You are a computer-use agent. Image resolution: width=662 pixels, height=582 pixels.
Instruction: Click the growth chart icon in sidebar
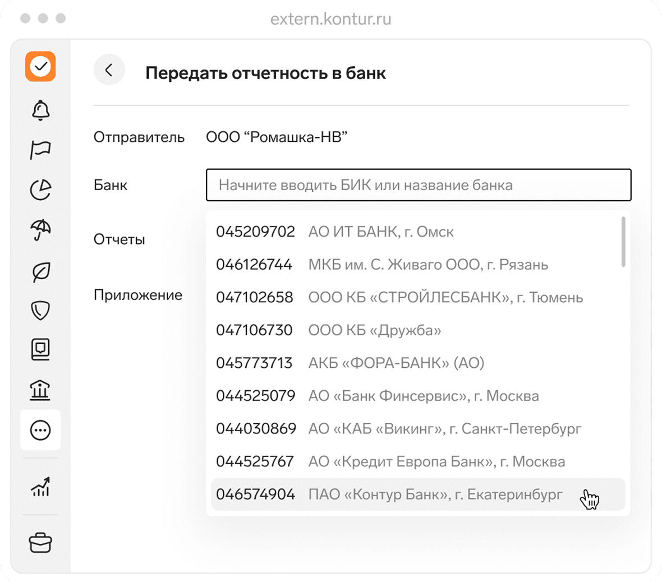pos(40,487)
